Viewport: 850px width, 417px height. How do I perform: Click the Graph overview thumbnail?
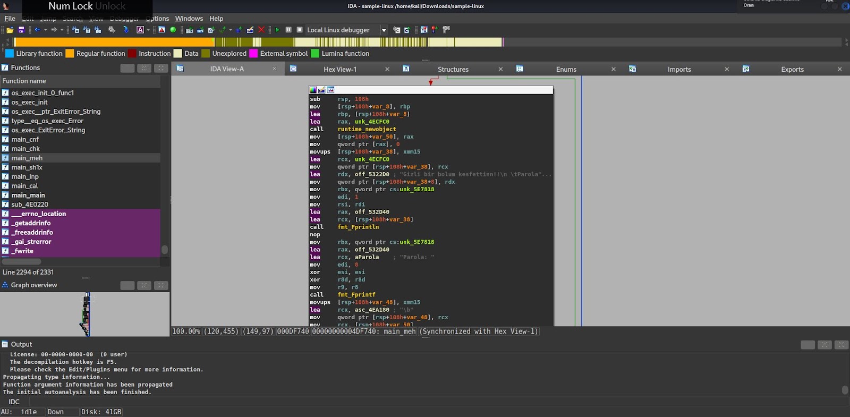coord(85,314)
